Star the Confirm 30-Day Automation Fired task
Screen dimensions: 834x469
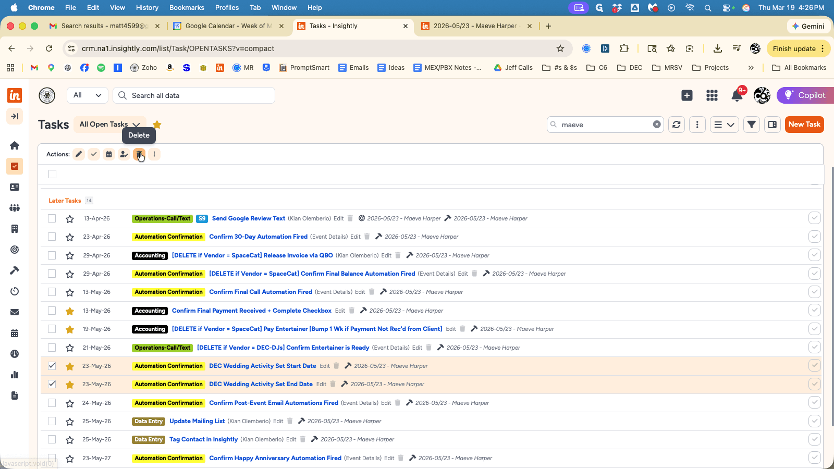pyautogui.click(x=70, y=237)
